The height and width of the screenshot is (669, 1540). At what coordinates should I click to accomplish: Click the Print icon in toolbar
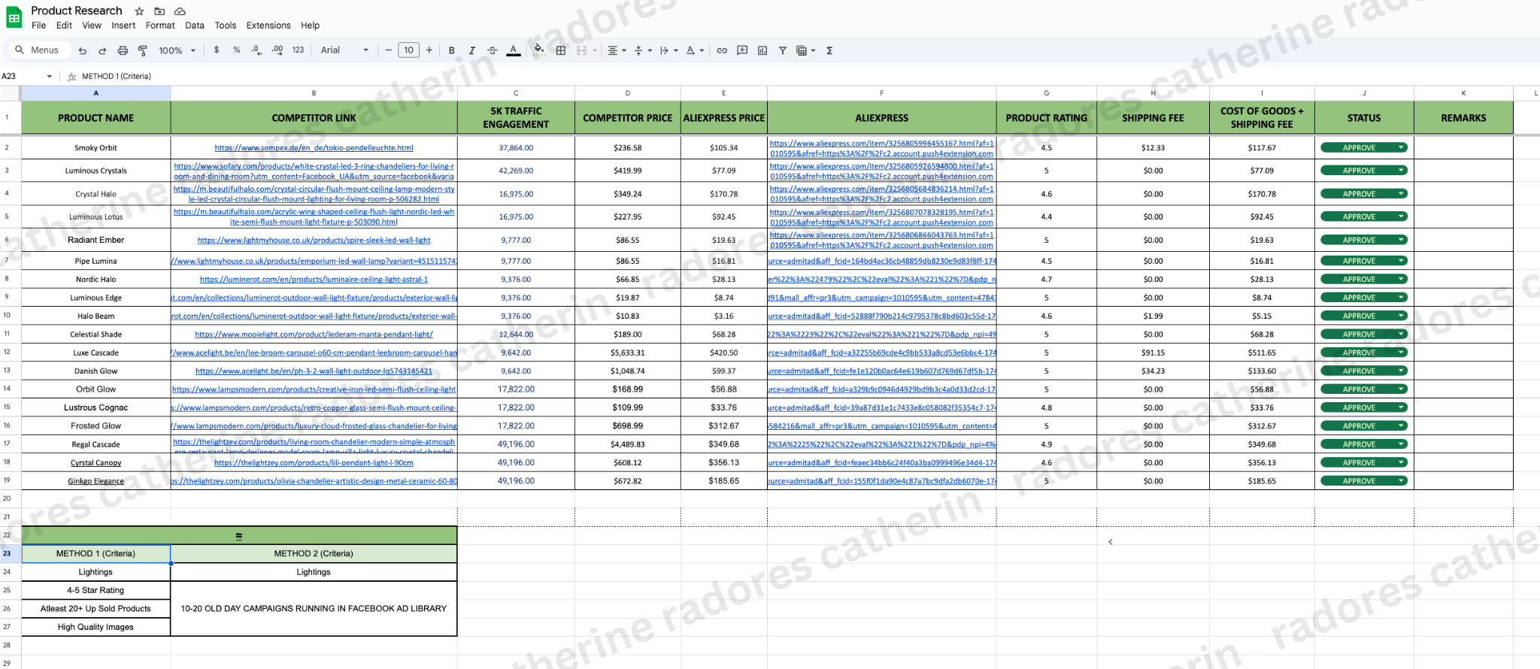pyautogui.click(x=123, y=50)
